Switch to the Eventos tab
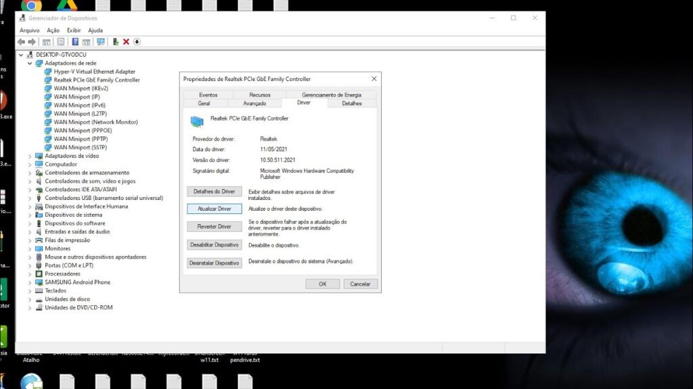The image size is (693, 389). pos(208,95)
